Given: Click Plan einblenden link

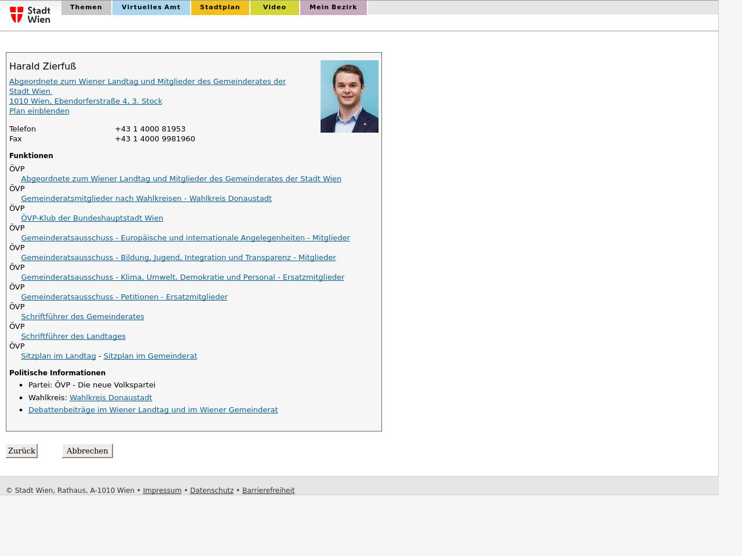Looking at the screenshot, I should tap(39, 111).
